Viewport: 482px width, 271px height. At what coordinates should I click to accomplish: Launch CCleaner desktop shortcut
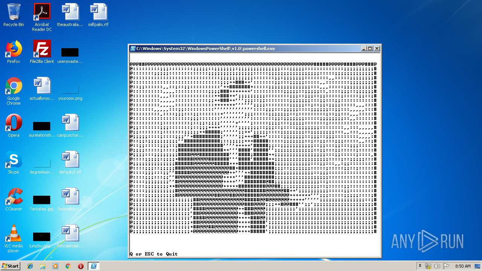pyautogui.click(x=14, y=199)
